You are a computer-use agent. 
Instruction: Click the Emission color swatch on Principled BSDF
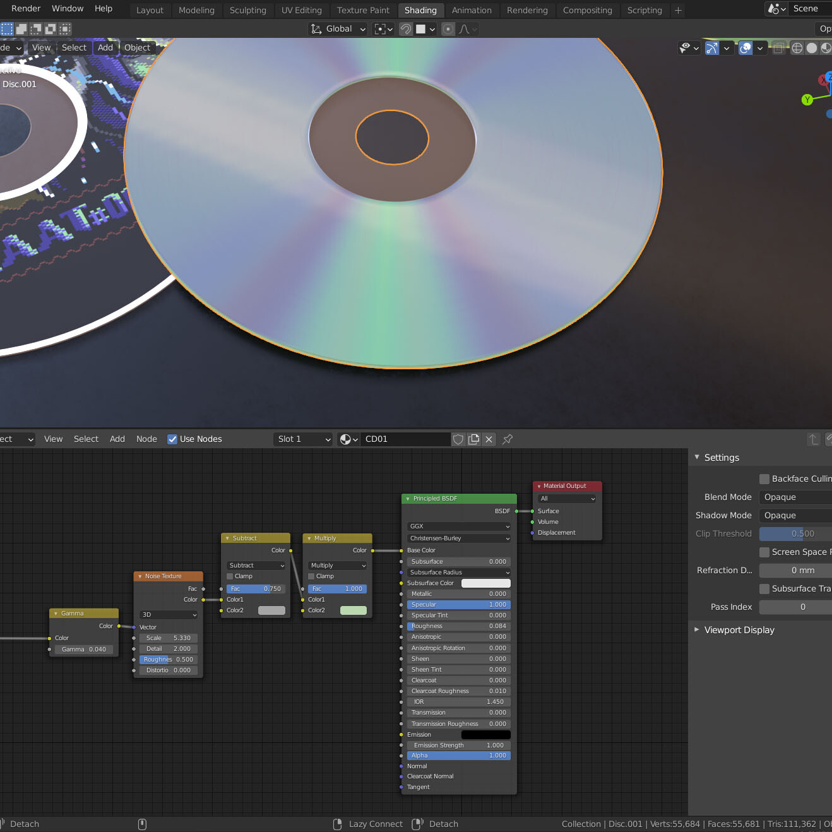[x=485, y=735]
